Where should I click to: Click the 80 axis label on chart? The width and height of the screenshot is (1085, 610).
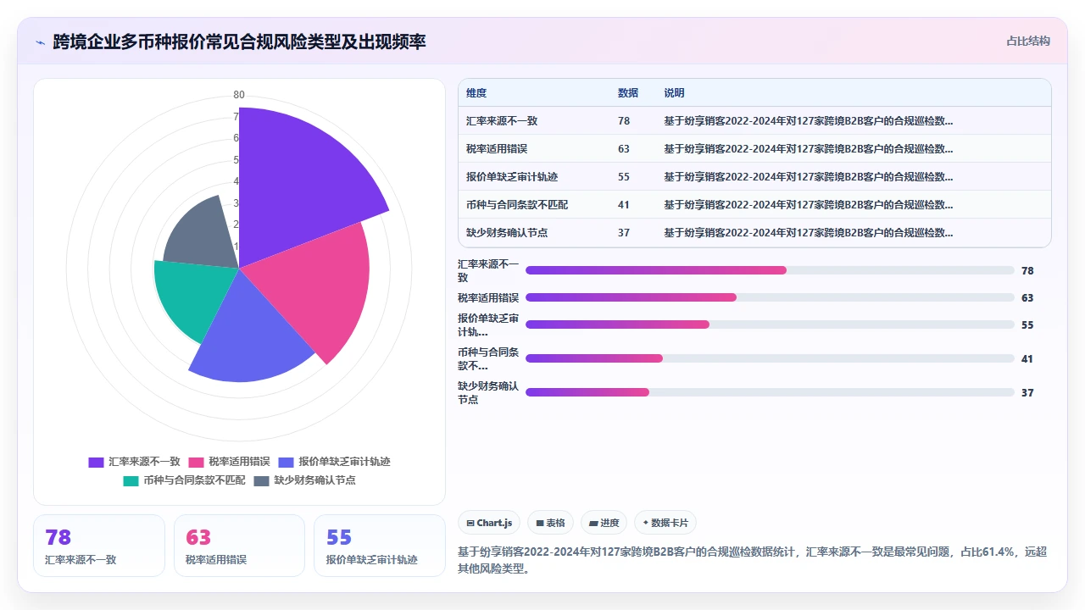click(x=239, y=95)
